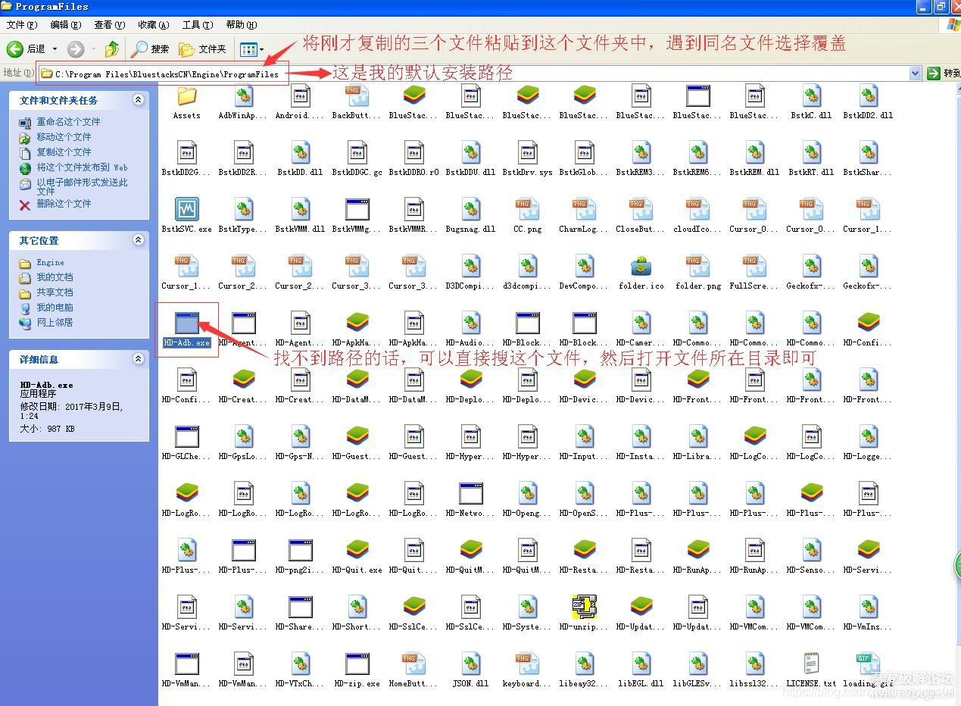The width and height of the screenshot is (961, 706).
Task: Select the HD-Quit.exe file
Action: 357,556
